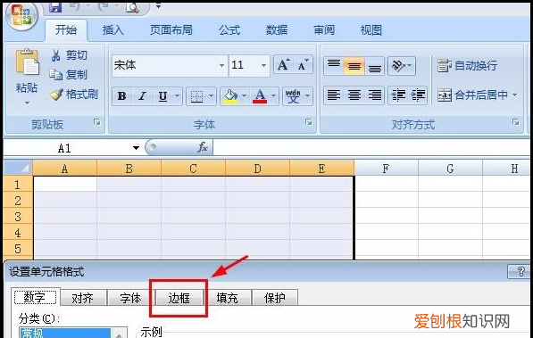Open the 页面布局 ribbon tab

point(171,30)
